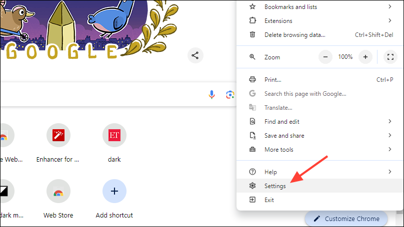Expand the More tools submenu arrow
Viewport: 404px width, 227px height.
390,149
